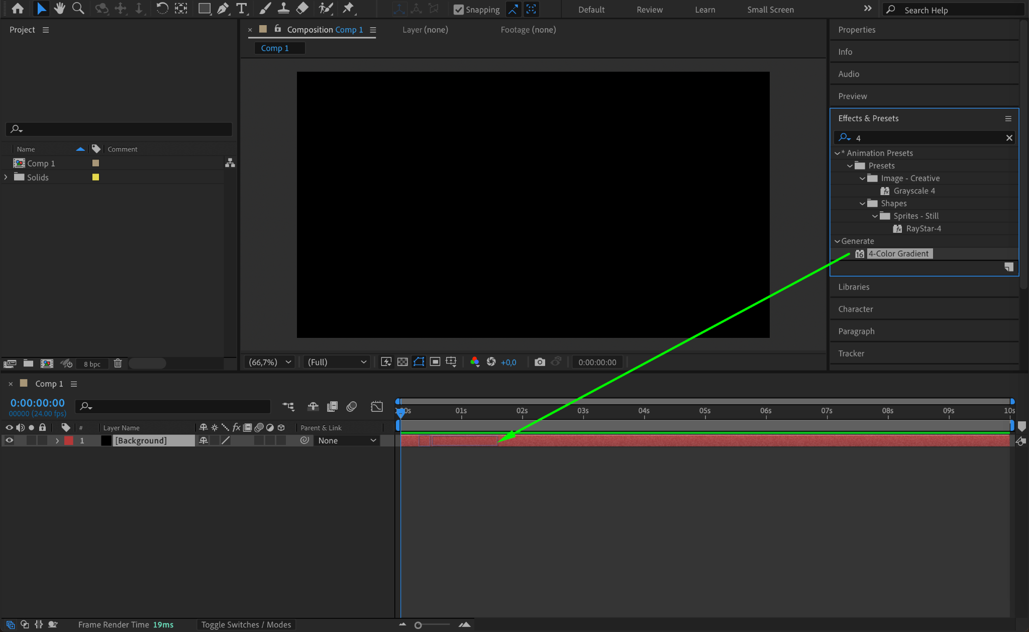Viewport: 1029px width, 632px height.
Task: Toggle Switches / Modes in timeline
Action: tap(246, 624)
